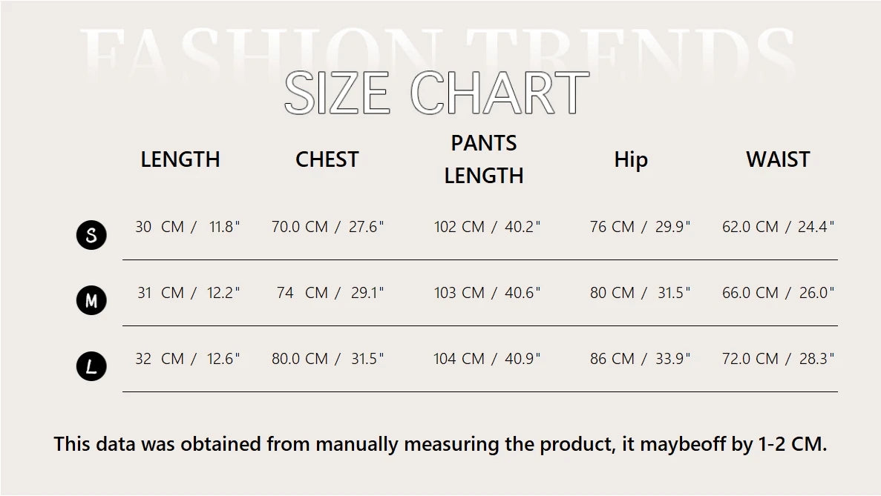
Task: Click the S size circle icon
Action: 91,234
